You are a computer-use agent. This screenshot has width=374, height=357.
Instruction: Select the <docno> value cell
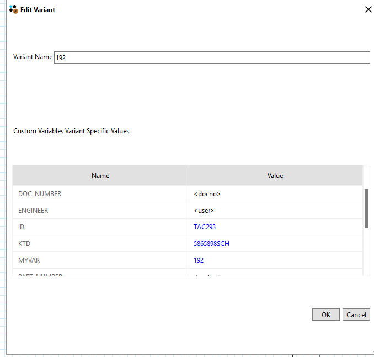click(275, 194)
